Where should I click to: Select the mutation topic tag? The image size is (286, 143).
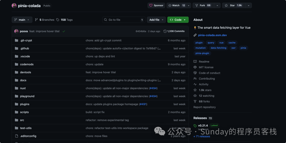[201, 48]
